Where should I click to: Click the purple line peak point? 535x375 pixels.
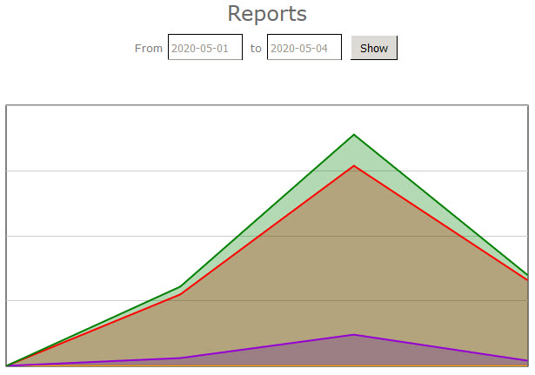[x=354, y=335]
